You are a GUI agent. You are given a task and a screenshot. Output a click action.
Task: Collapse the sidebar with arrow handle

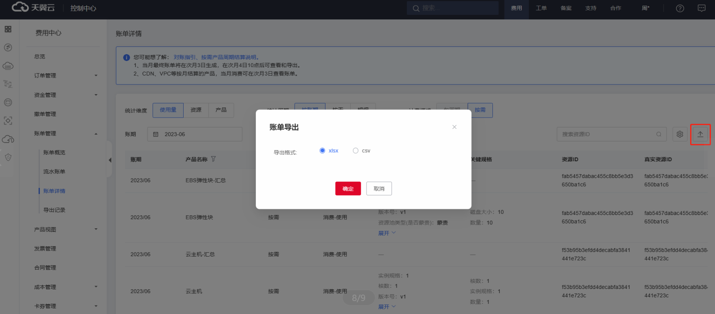(110, 160)
